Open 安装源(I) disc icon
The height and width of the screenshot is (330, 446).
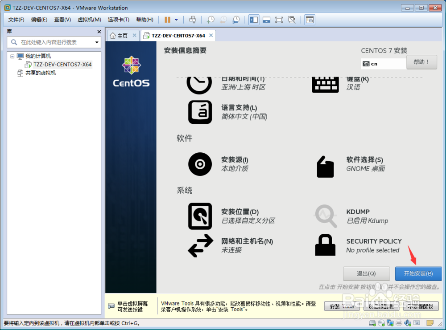(x=200, y=164)
